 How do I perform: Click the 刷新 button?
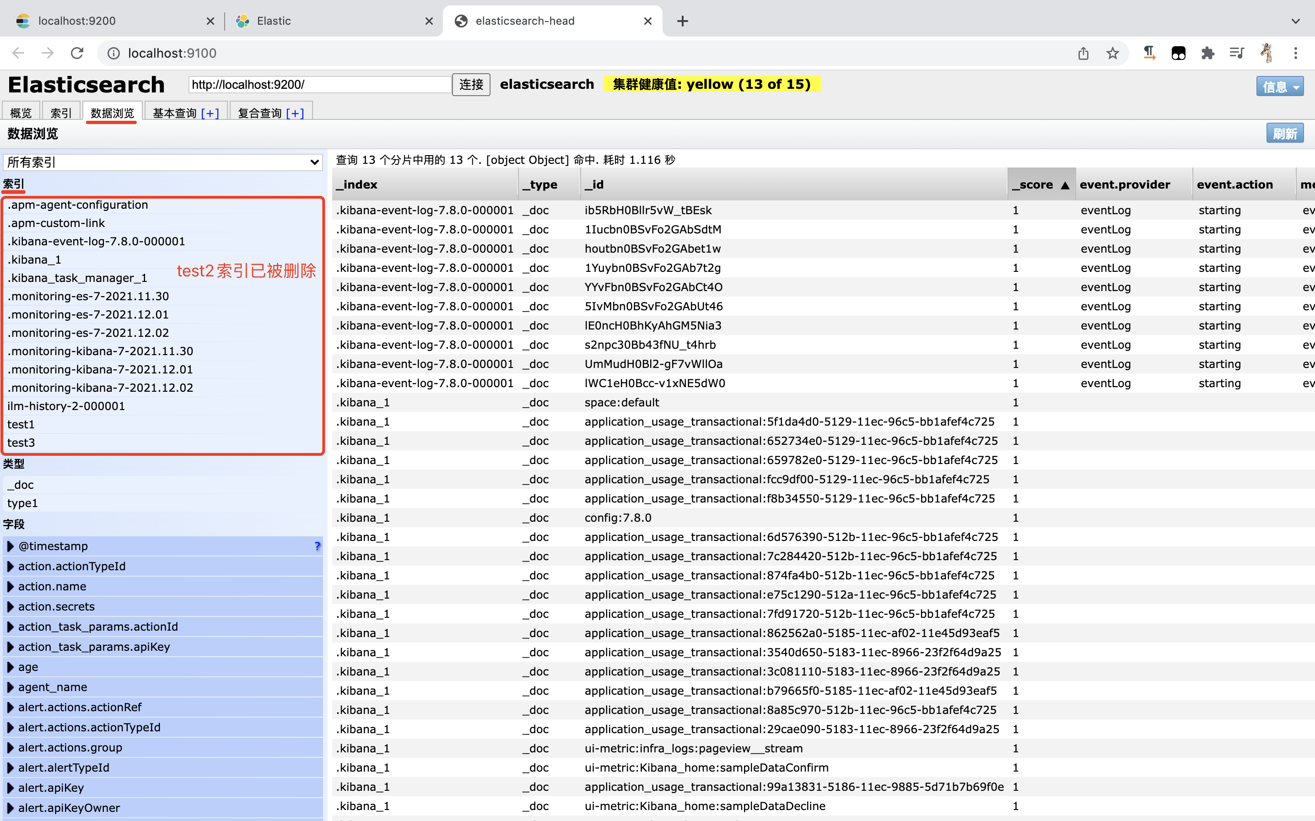pyautogui.click(x=1285, y=134)
